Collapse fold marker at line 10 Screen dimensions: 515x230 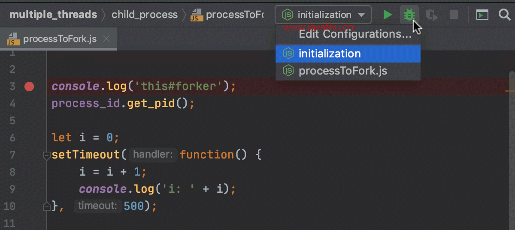point(47,207)
